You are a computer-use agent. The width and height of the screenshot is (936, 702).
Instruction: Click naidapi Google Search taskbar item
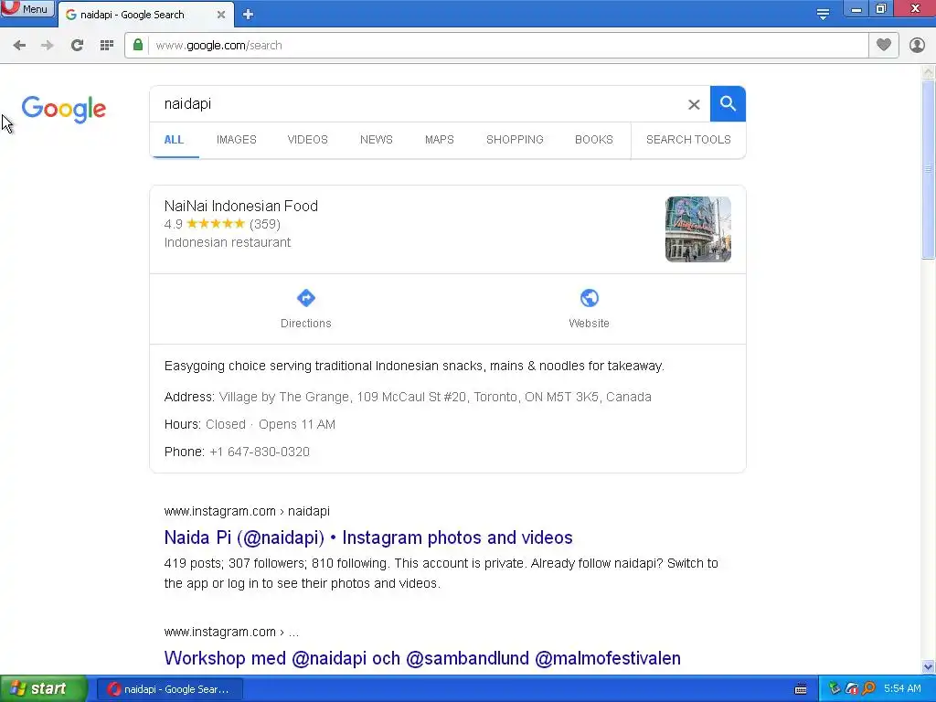pos(169,689)
